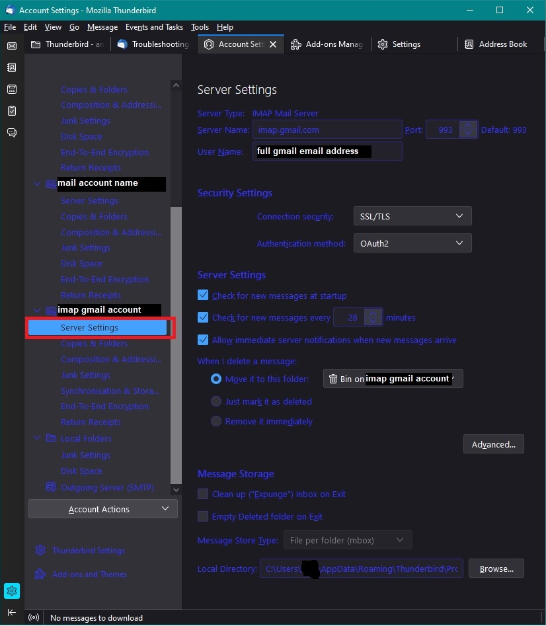This screenshot has height=626, width=546.
Task: Switch to the Troubleshooting tab
Action: tap(153, 44)
